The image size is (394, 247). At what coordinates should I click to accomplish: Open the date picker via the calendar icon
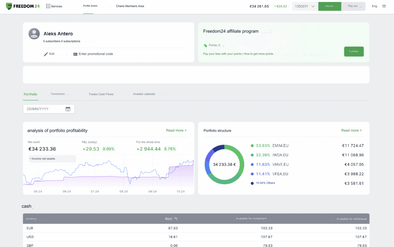click(69, 109)
